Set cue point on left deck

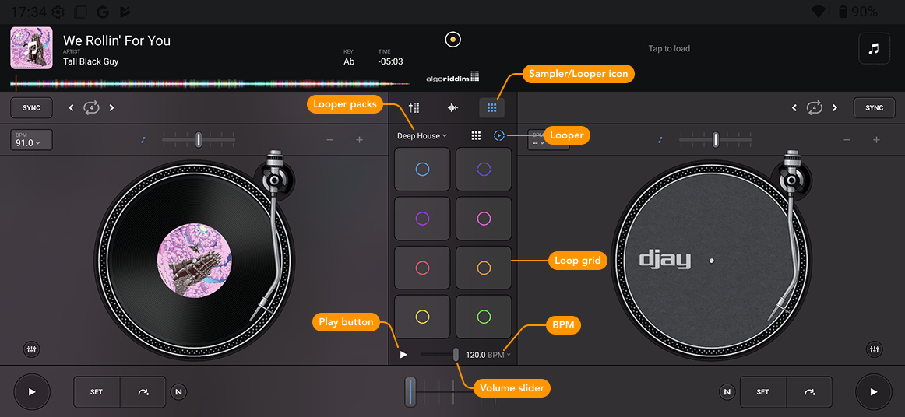(x=97, y=392)
